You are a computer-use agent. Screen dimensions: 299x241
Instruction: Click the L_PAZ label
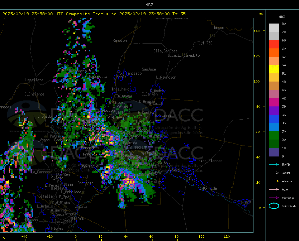pos(246,203)
